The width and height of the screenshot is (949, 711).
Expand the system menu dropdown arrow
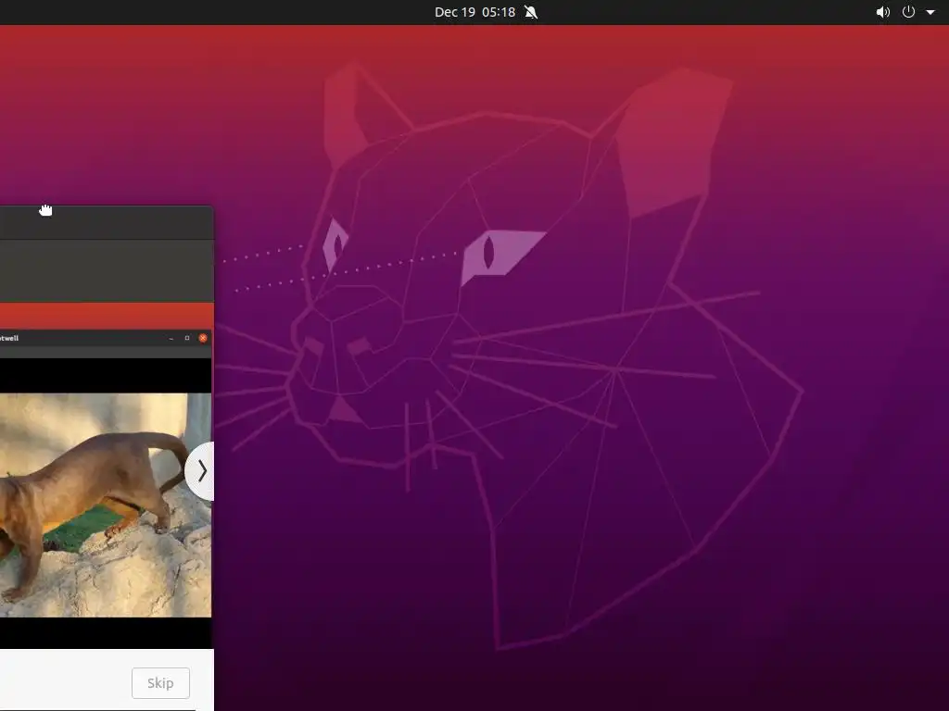pos(930,12)
